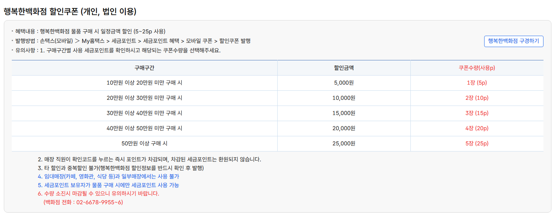This screenshot has height=213, width=553.
Task: Click the 혜택내용 description line
Action: [x=90, y=32]
